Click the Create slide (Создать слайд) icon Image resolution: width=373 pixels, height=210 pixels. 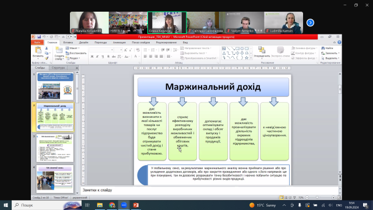tap(59, 51)
